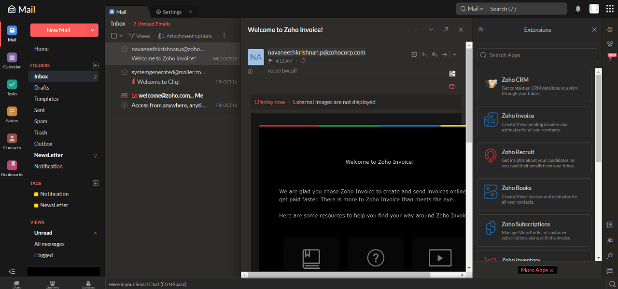Select the yellow NewsLetter tag
The width and height of the screenshot is (618, 289).
tap(51, 205)
